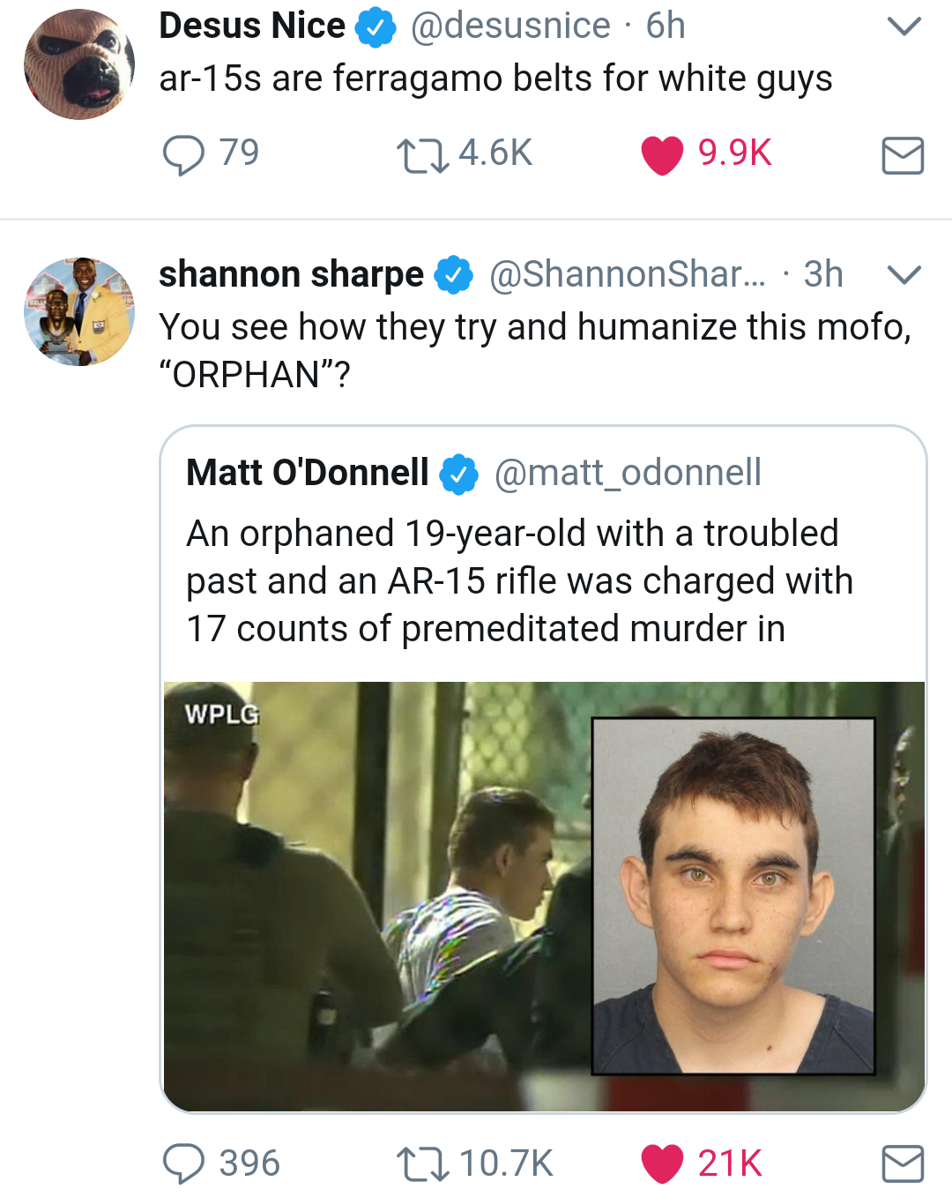Open the @desusnice handle
Screen dimensions: 952x1204
(510, 26)
